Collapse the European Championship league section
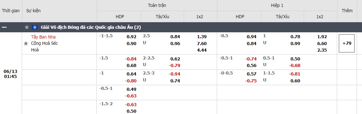This screenshot has width=362, height=114. [x=4, y=27]
